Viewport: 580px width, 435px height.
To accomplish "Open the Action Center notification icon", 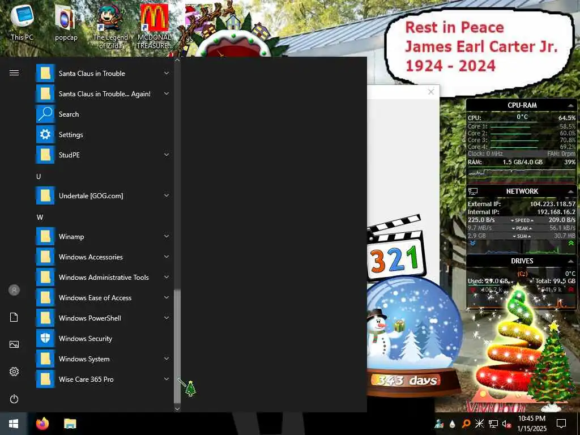I will [x=561, y=424].
